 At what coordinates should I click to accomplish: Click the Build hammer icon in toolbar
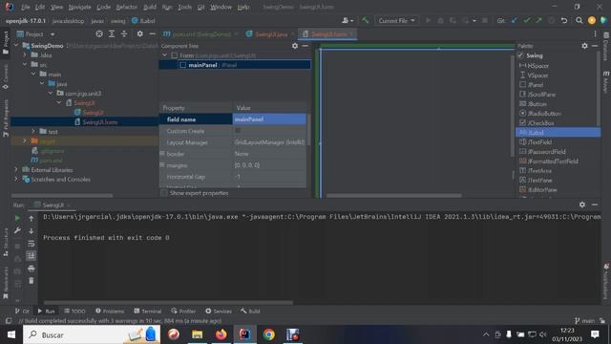pyautogui.click(x=365, y=20)
